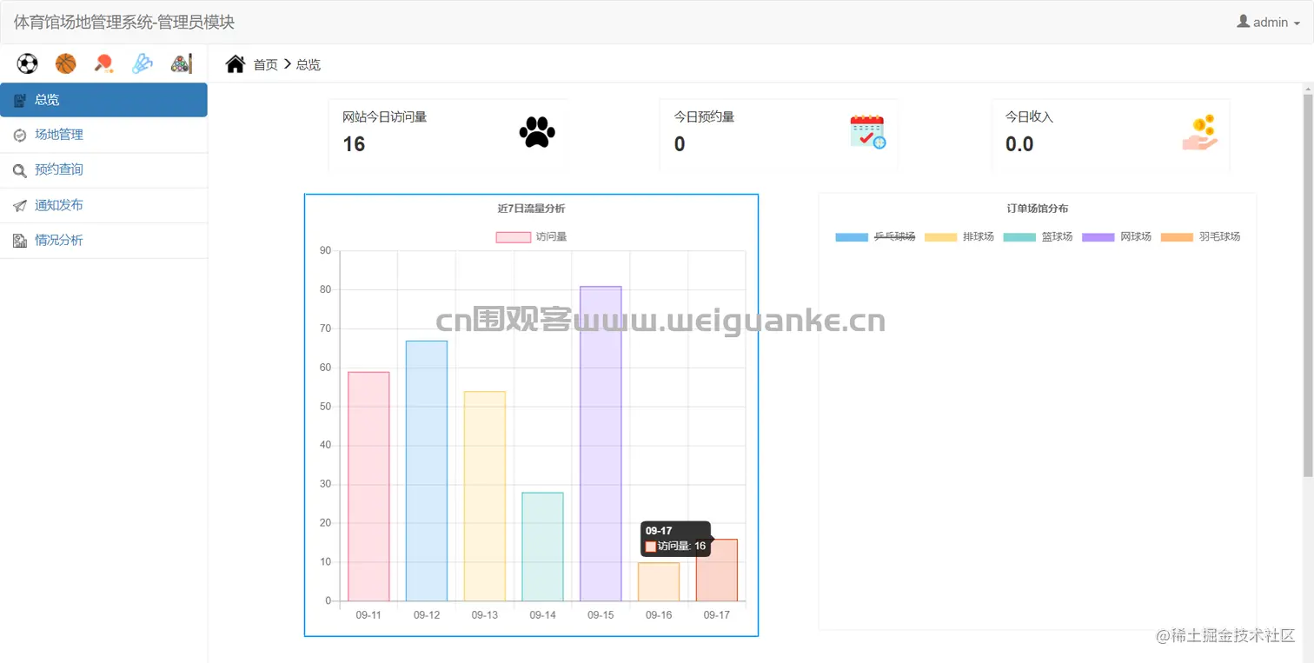Click the tooltip text 访问量: 16

pos(681,546)
